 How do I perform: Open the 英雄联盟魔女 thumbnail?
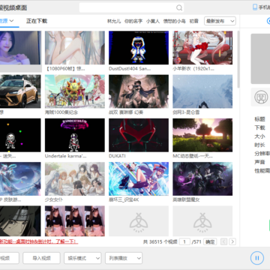(202, 179)
